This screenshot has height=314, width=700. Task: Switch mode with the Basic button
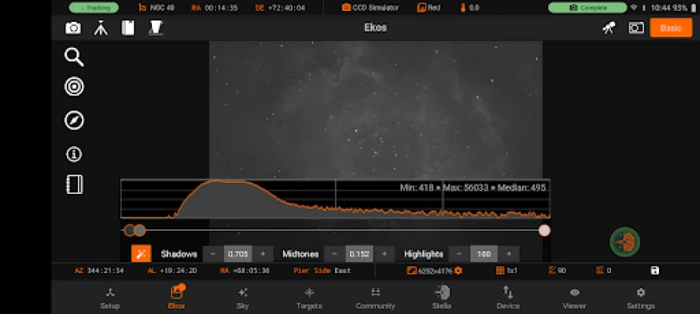pos(671,27)
